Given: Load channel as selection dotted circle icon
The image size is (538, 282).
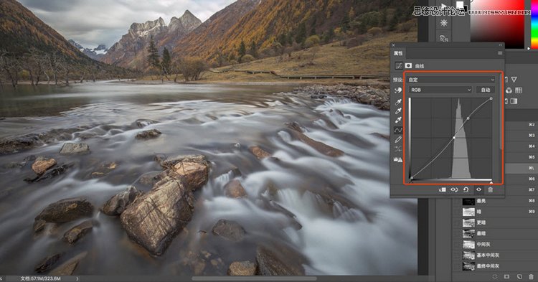Looking at the screenshot, I should (x=495, y=276).
